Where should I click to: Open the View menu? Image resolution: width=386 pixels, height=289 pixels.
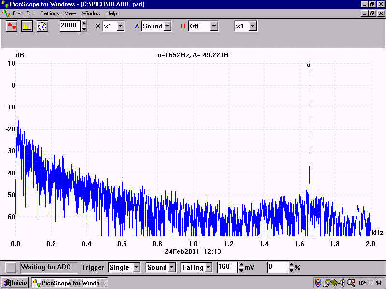coord(70,13)
